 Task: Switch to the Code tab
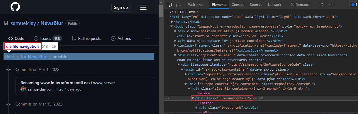16,38
